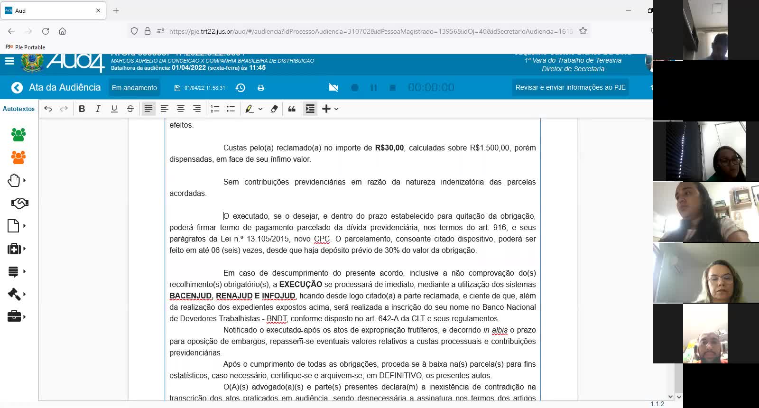Toggle the first-line indent button
This screenshot has height=408, width=759.
click(x=310, y=109)
